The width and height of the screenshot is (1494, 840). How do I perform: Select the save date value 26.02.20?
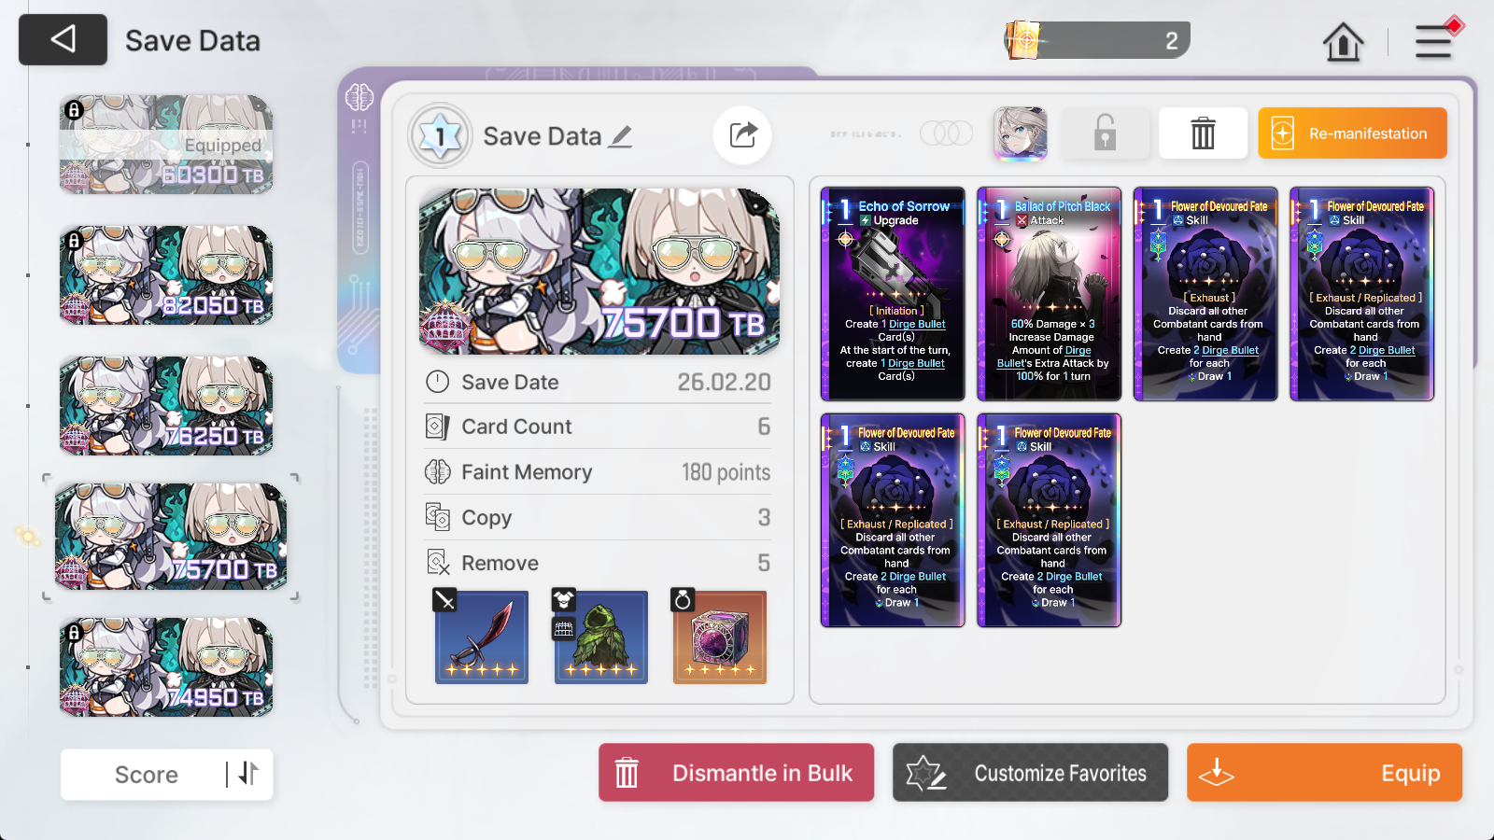click(x=725, y=382)
